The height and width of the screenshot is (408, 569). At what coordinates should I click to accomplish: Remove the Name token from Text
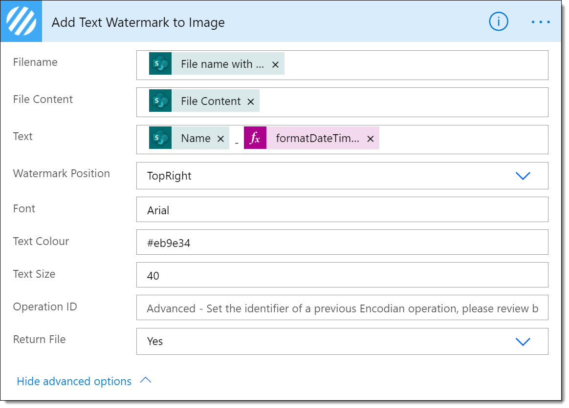(220, 139)
